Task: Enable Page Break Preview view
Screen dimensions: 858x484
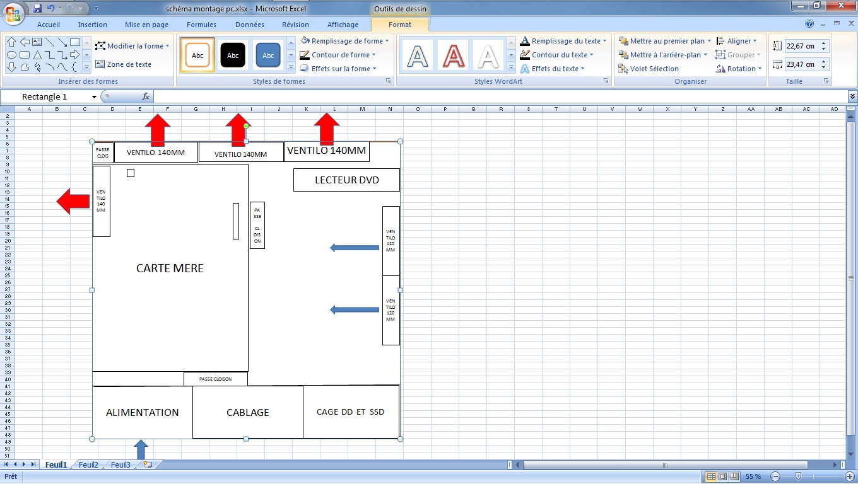Action: [x=735, y=476]
